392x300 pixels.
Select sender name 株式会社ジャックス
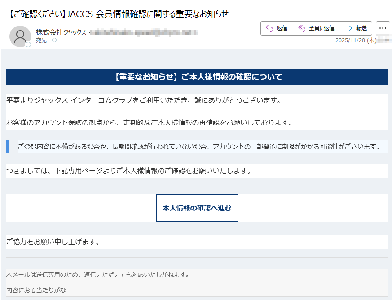click(61, 32)
